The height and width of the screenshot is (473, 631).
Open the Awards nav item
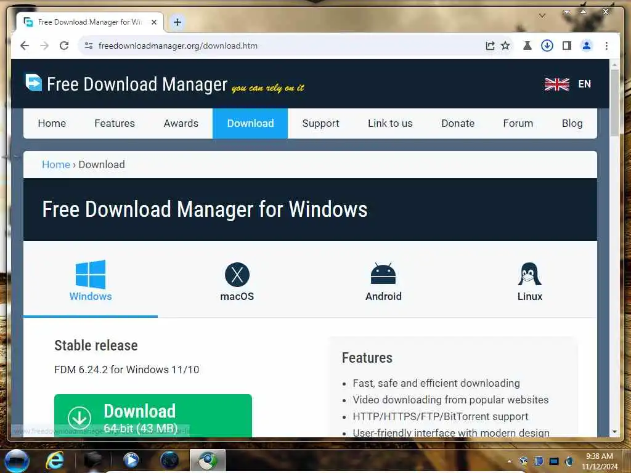pyautogui.click(x=181, y=123)
